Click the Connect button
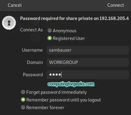 pyautogui.click(x=116, y=5)
